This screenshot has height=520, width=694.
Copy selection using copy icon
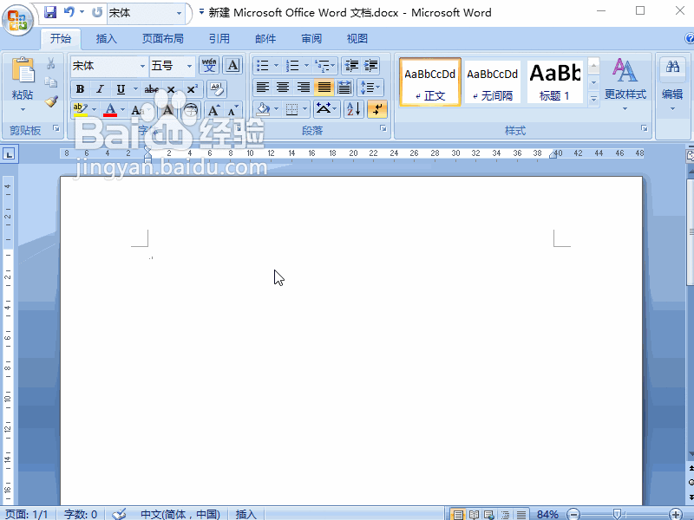[51, 82]
